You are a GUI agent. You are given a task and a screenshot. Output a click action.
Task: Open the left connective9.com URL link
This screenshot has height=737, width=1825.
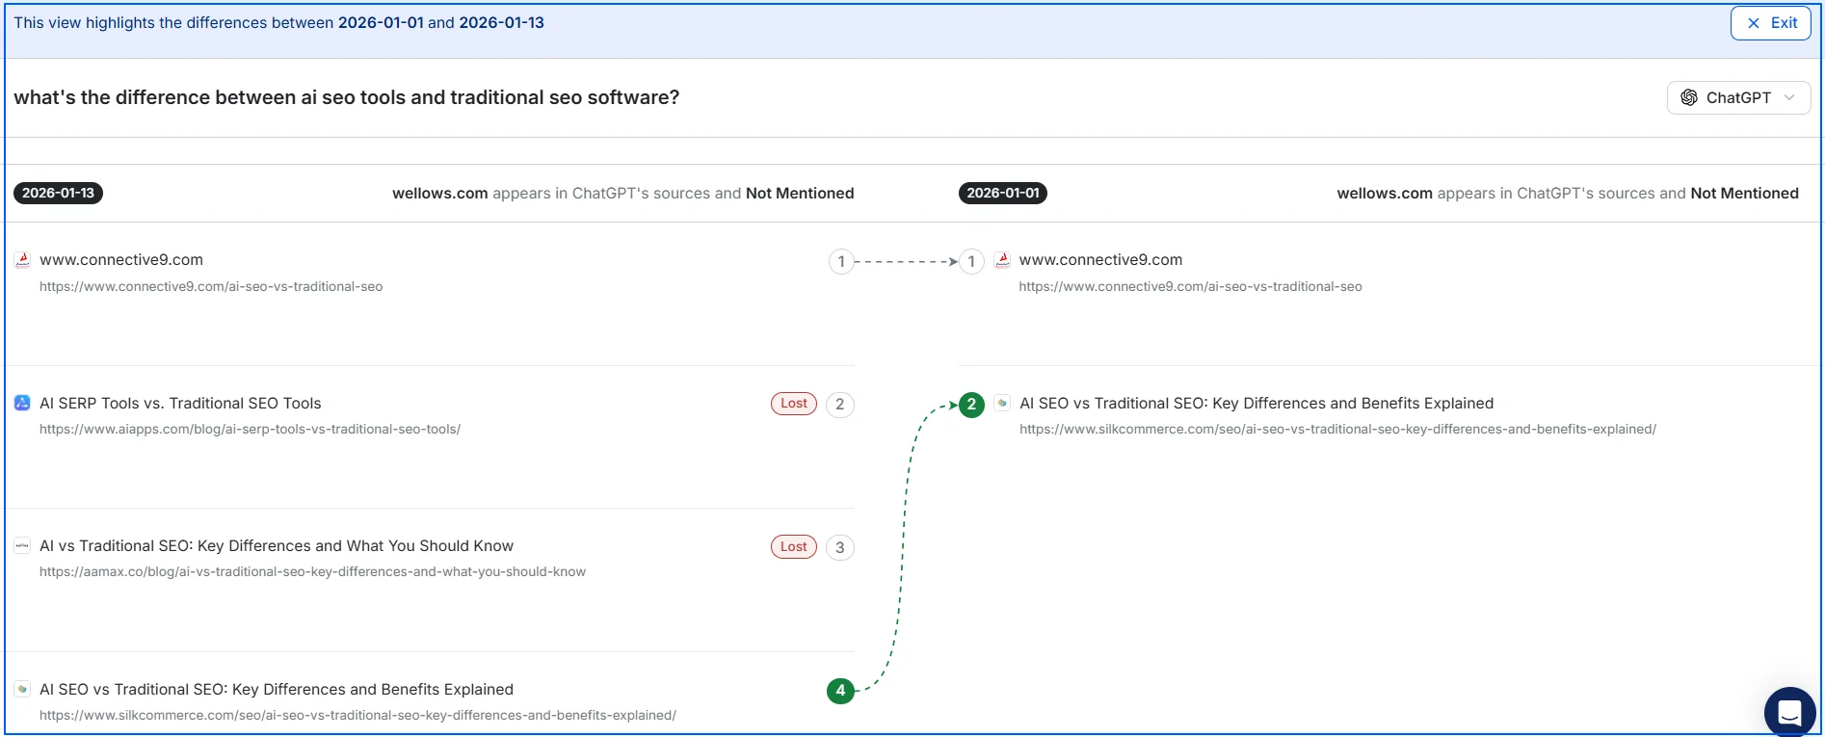[211, 286]
